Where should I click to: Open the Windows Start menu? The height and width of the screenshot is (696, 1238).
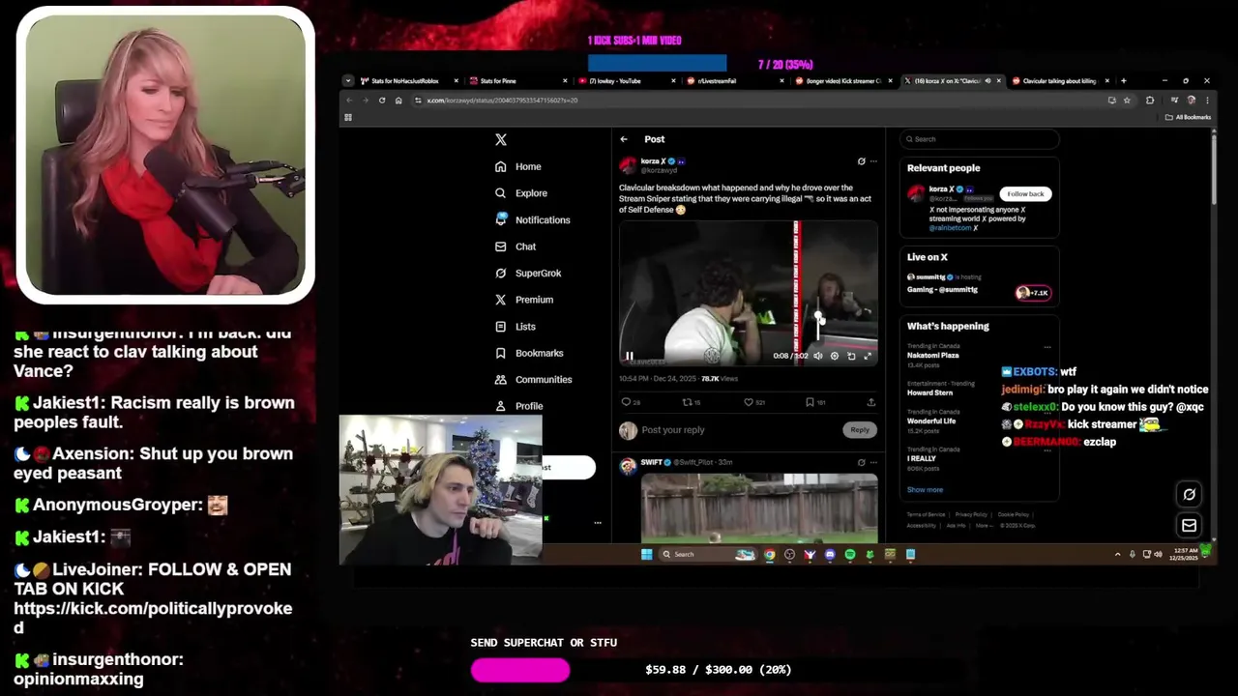coord(646,555)
